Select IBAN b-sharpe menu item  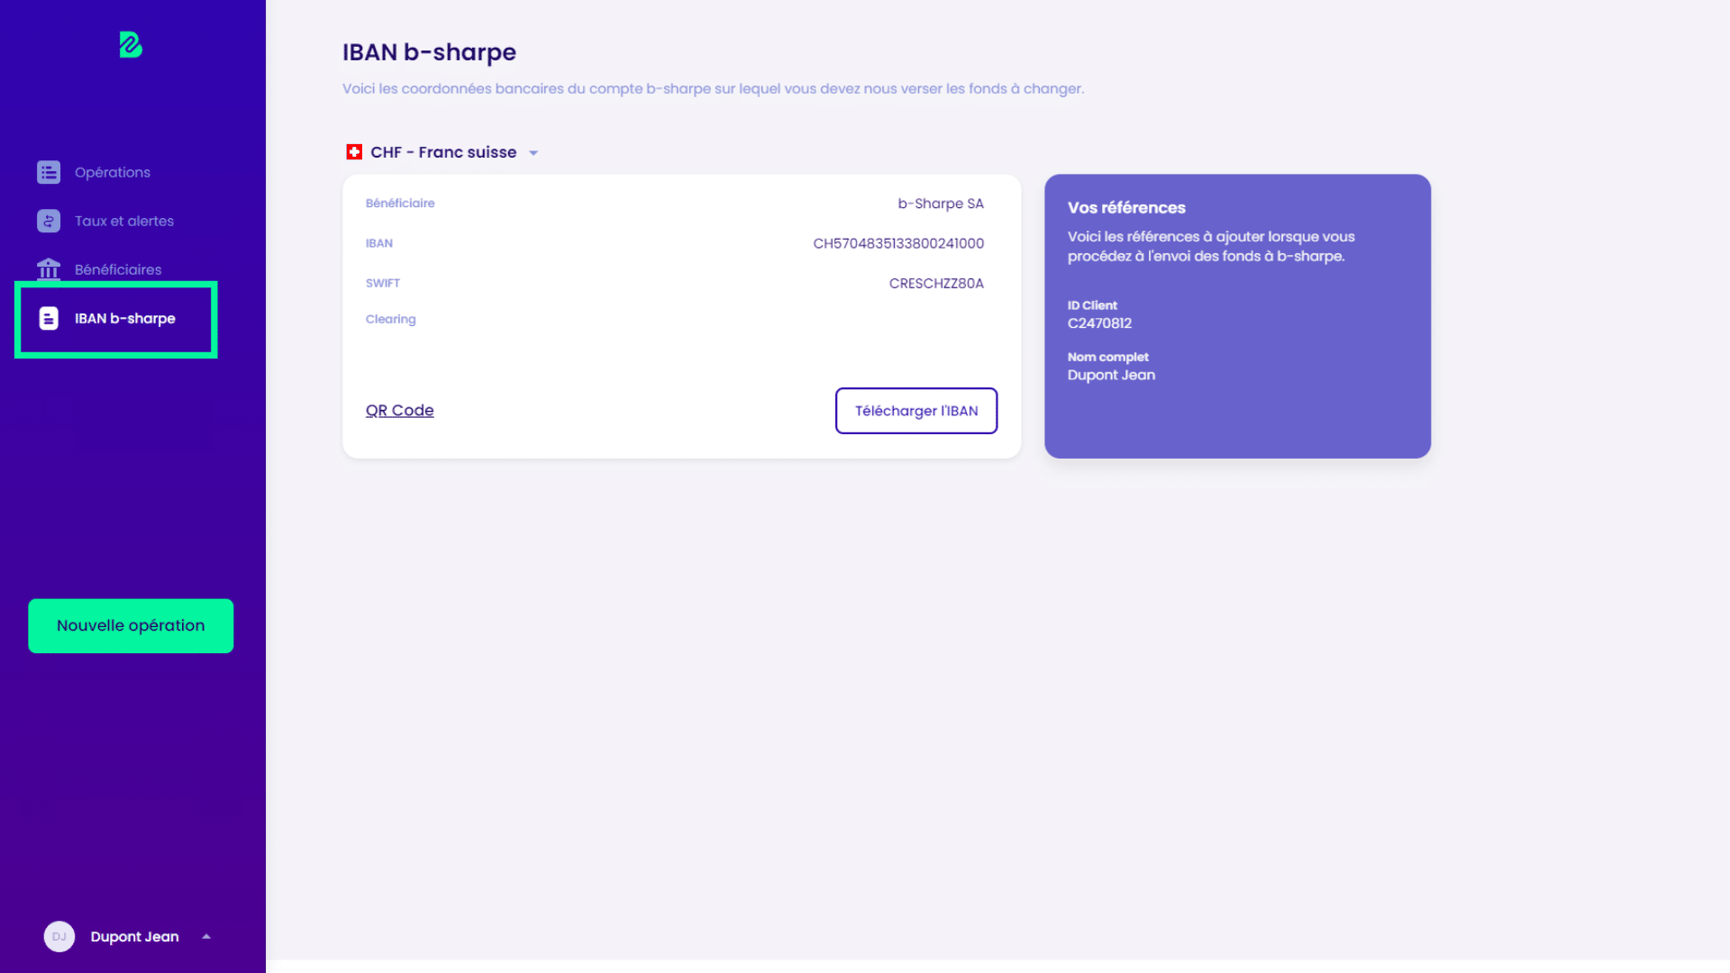point(125,318)
